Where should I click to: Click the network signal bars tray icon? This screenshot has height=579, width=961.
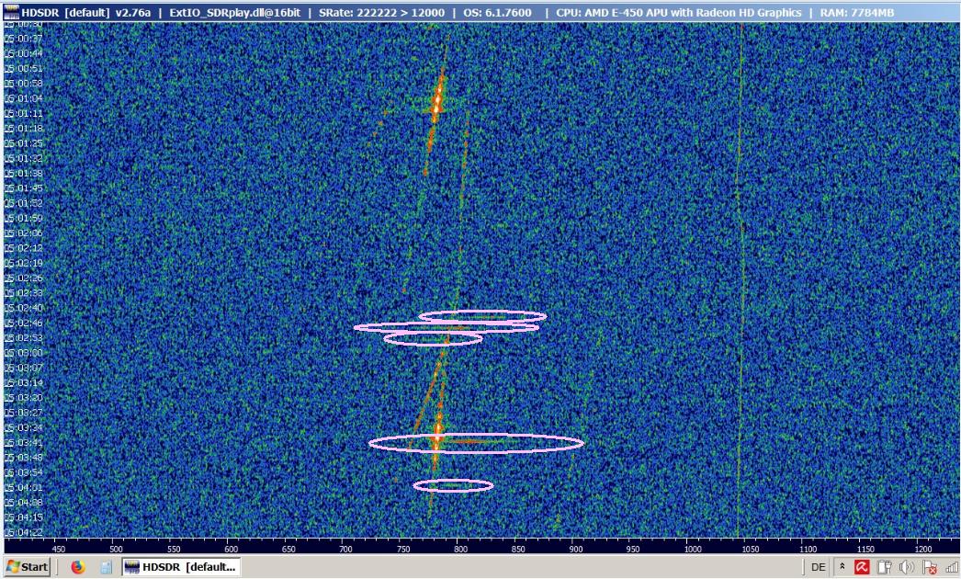coord(950,567)
